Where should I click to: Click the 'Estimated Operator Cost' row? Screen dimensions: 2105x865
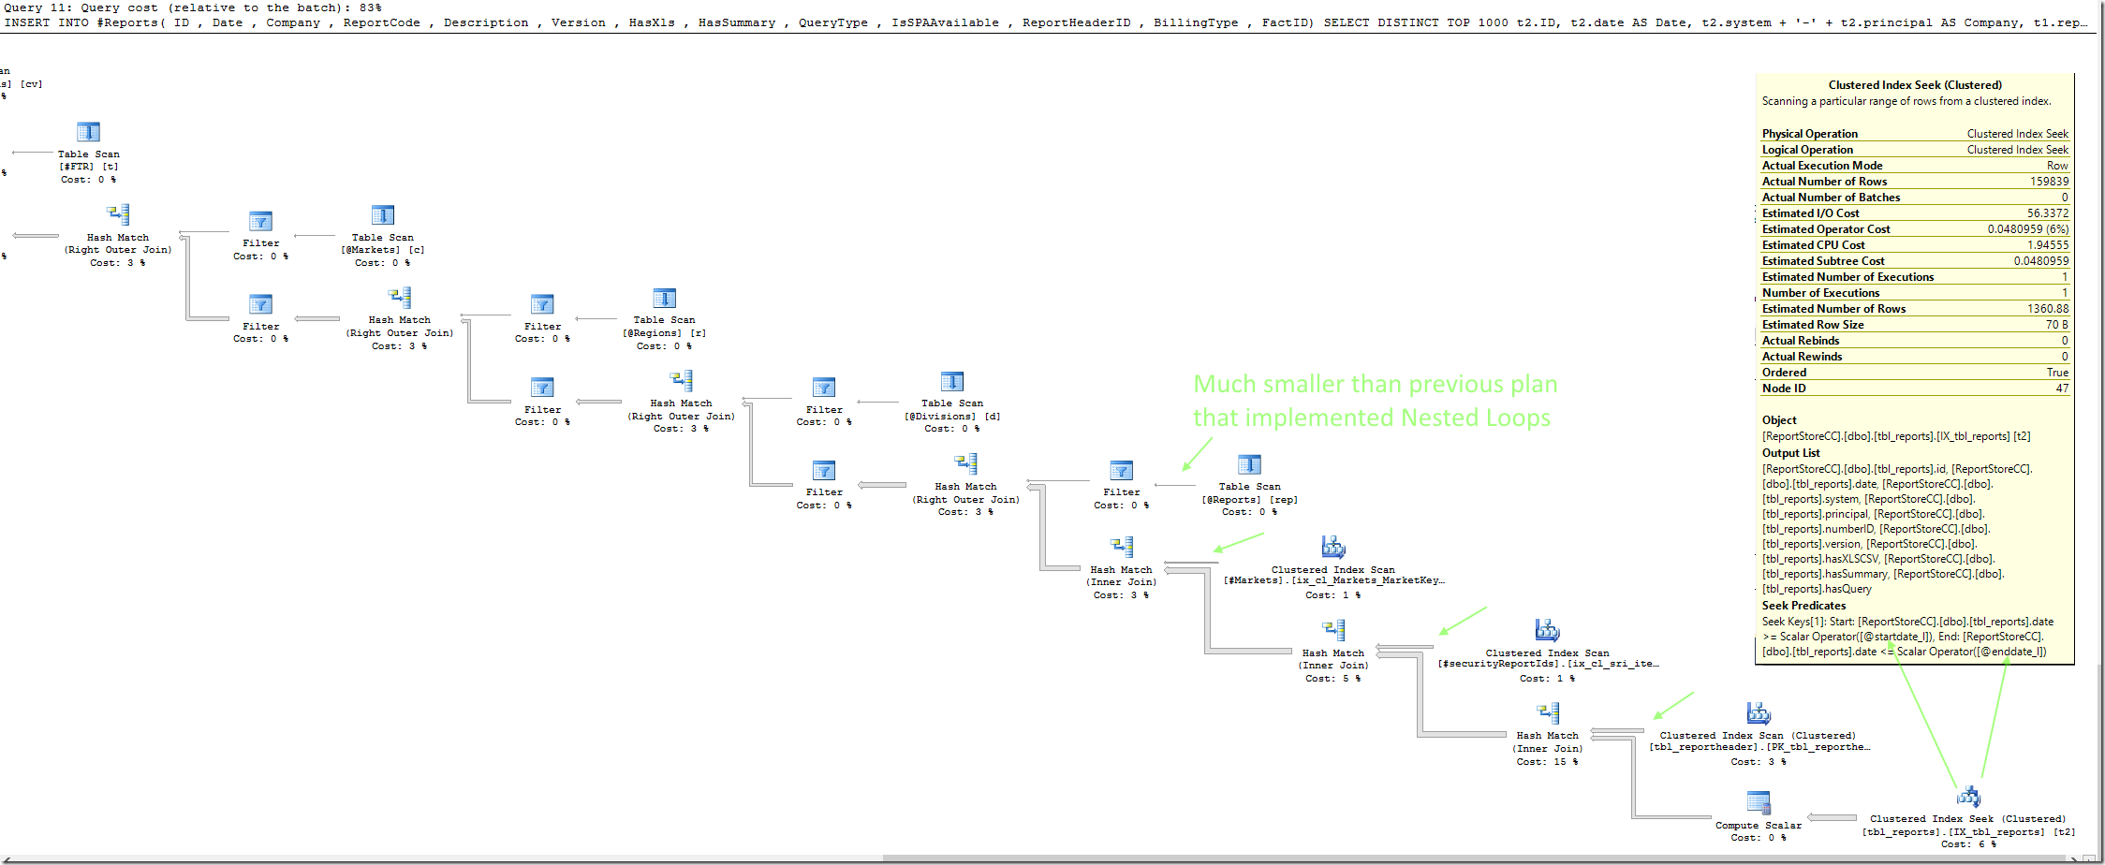(x=1915, y=229)
